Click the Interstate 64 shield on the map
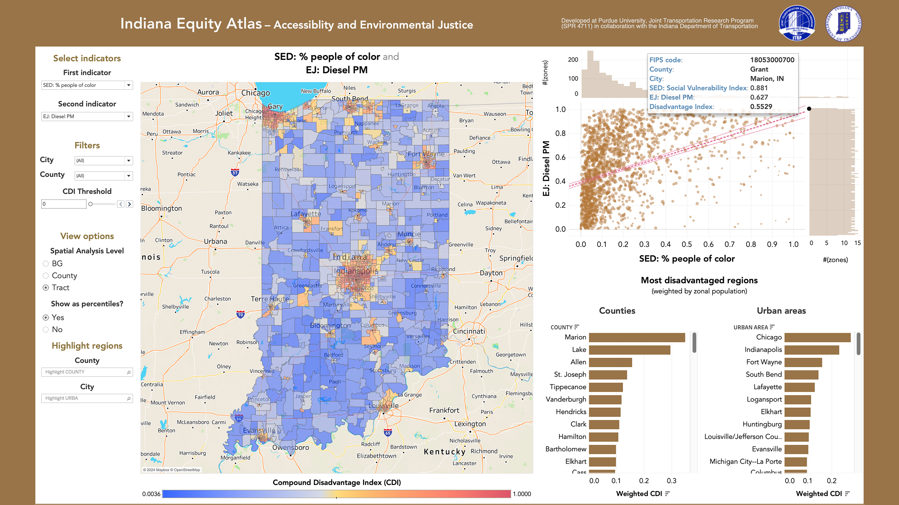Screen dimensions: 899x505 click(x=239, y=418)
